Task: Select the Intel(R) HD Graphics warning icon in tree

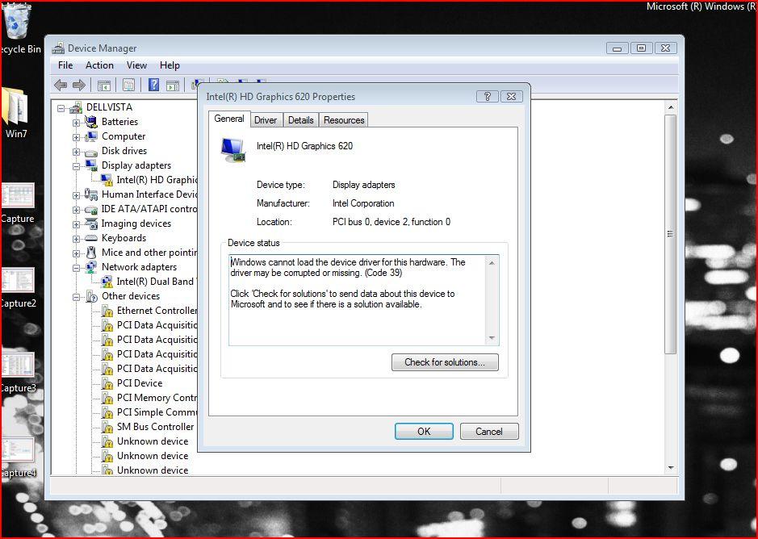Action: click(x=107, y=180)
